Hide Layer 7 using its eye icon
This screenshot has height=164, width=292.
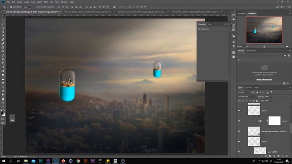(x=239, y=111)
